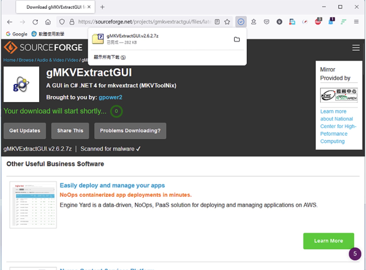The height and width of the screenshot is (270, 366).
Task: Follow Learn more about National Center link
Action: tap(338, 126)
